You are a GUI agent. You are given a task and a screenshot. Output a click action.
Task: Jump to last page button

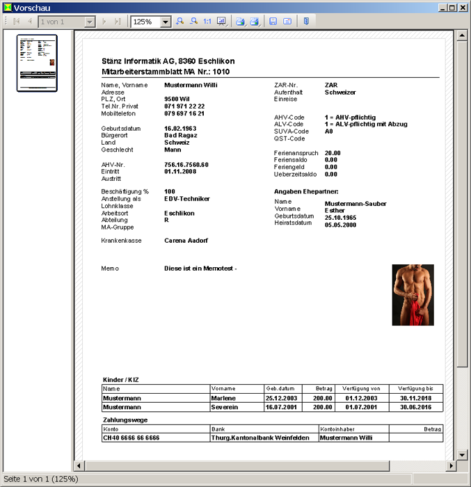coord(118,22)
